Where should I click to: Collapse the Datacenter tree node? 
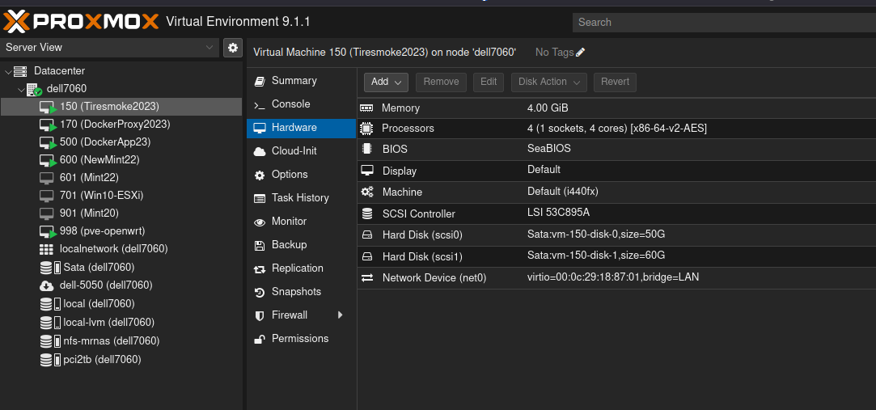pos(8,71)
